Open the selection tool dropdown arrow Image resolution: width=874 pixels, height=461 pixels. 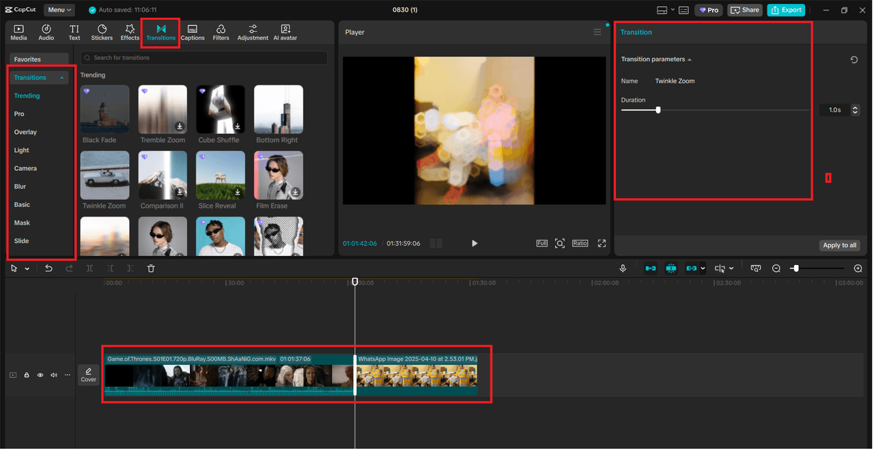[x=27, y=269]
